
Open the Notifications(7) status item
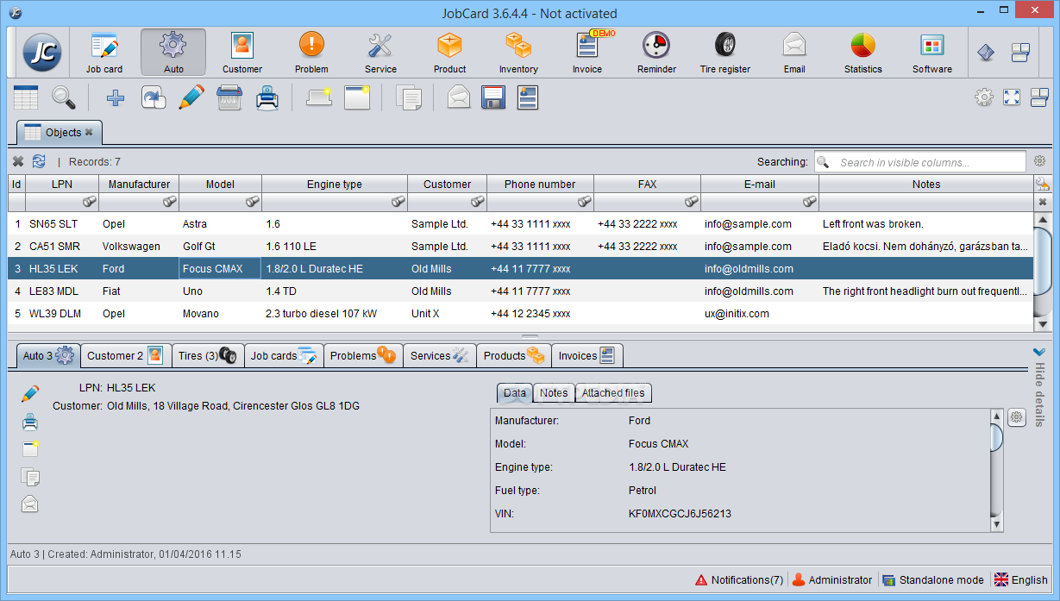(739, 579)
